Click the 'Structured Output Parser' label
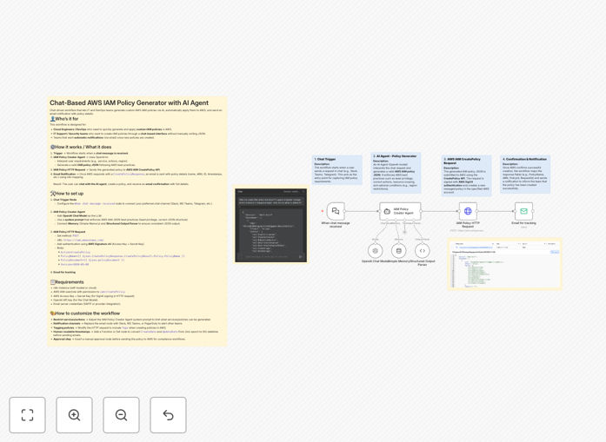The image size is (606, 442). 423,263
